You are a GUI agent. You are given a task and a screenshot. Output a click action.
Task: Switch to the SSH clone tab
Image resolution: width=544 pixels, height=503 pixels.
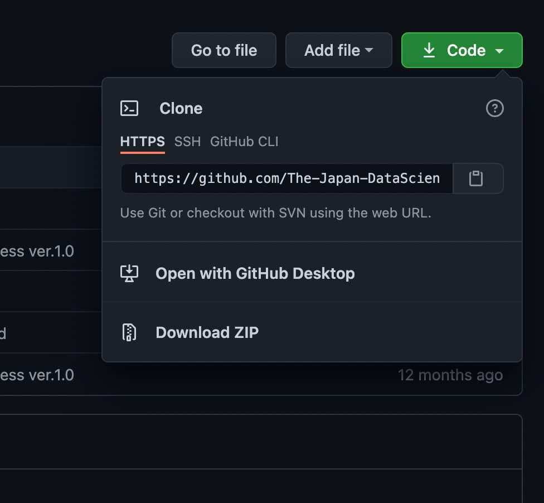tap(187, 142)
